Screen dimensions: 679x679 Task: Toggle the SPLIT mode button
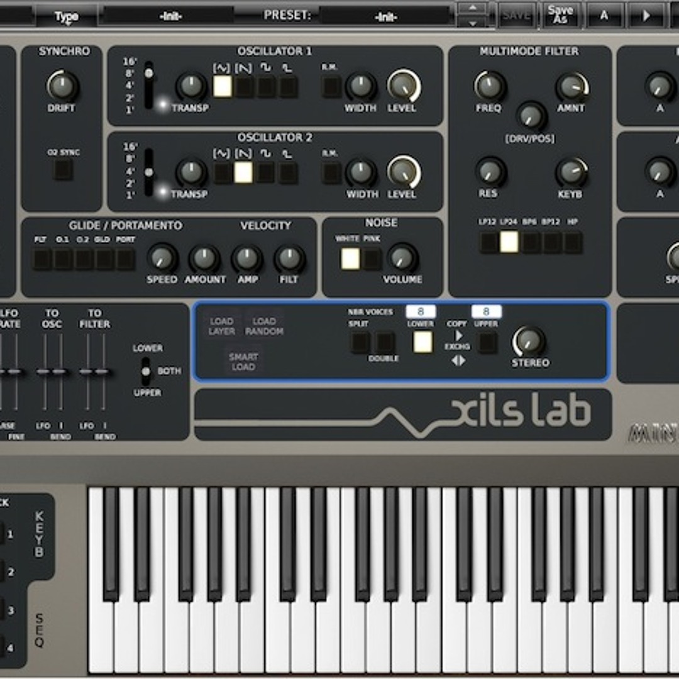pos(358,341)
